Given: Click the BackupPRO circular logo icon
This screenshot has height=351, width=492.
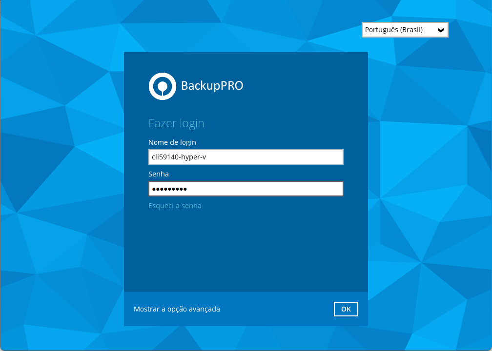Looking at the screenshot, I should point(162,86).
